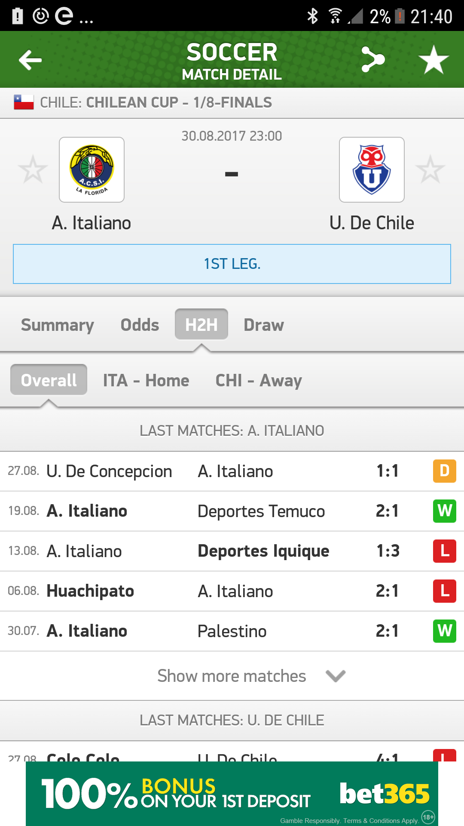Open the A. Italiano team logo
Image resolution: width=464 pixels, height=826 pixels.
point(92,170)
